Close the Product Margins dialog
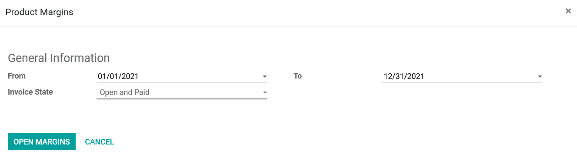This screenshot has width=577, height=161. click(x=568, y=11)
